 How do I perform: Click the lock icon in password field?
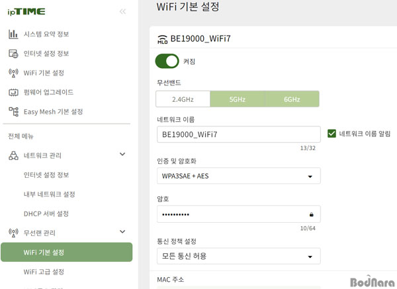click(312, 214)
